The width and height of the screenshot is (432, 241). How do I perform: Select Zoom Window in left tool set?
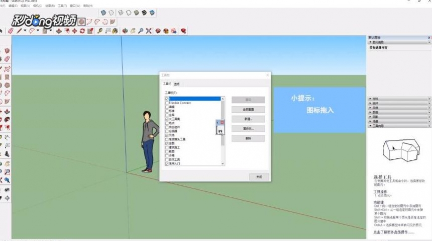tap(7, 172)
